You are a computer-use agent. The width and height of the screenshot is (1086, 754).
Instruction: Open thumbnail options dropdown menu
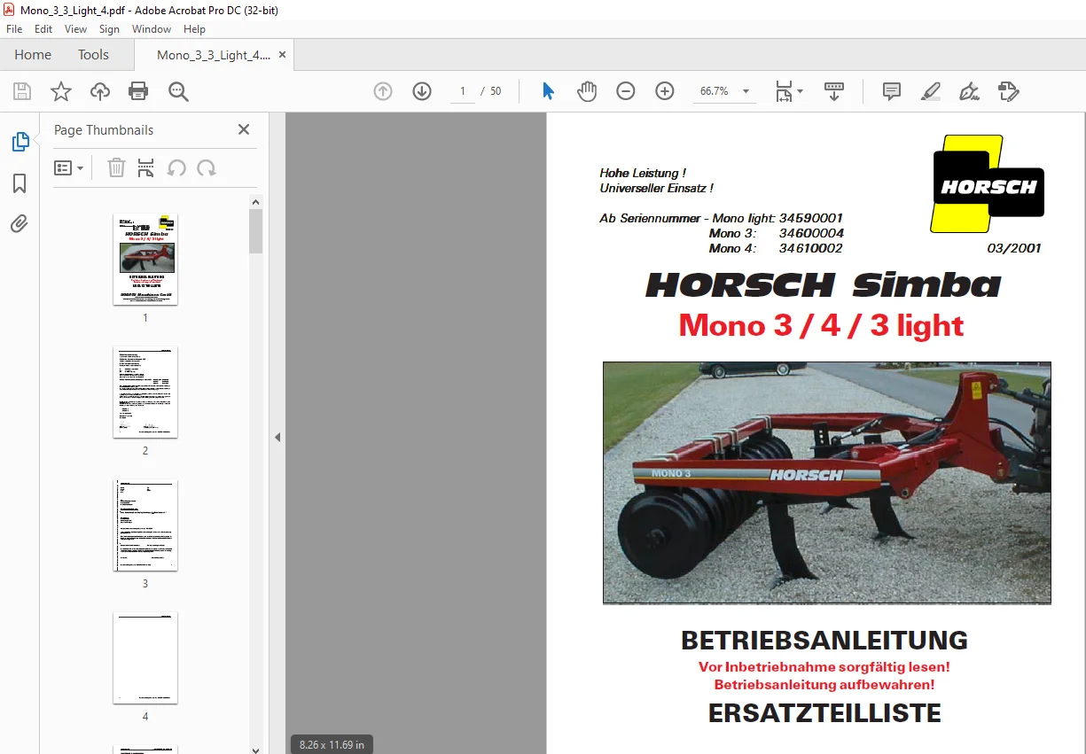[x=69, y=167]
